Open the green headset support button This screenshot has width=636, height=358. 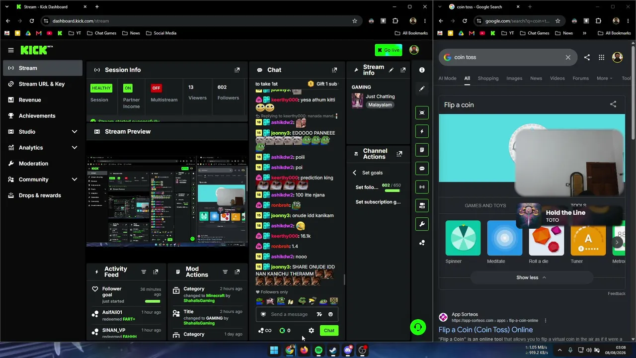418,327
